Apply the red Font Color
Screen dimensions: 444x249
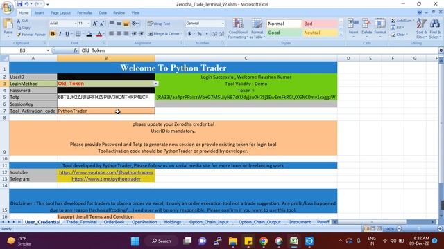99,34
